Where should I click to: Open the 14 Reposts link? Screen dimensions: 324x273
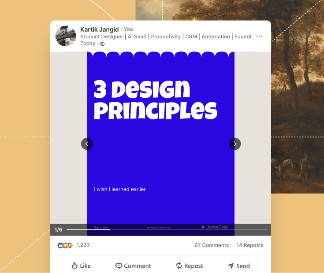coord(250,245)
